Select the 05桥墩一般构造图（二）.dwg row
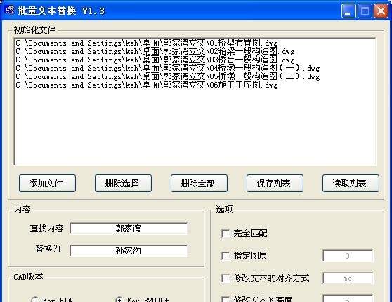This screenshot has width=392, height=302. click(195, 76)
